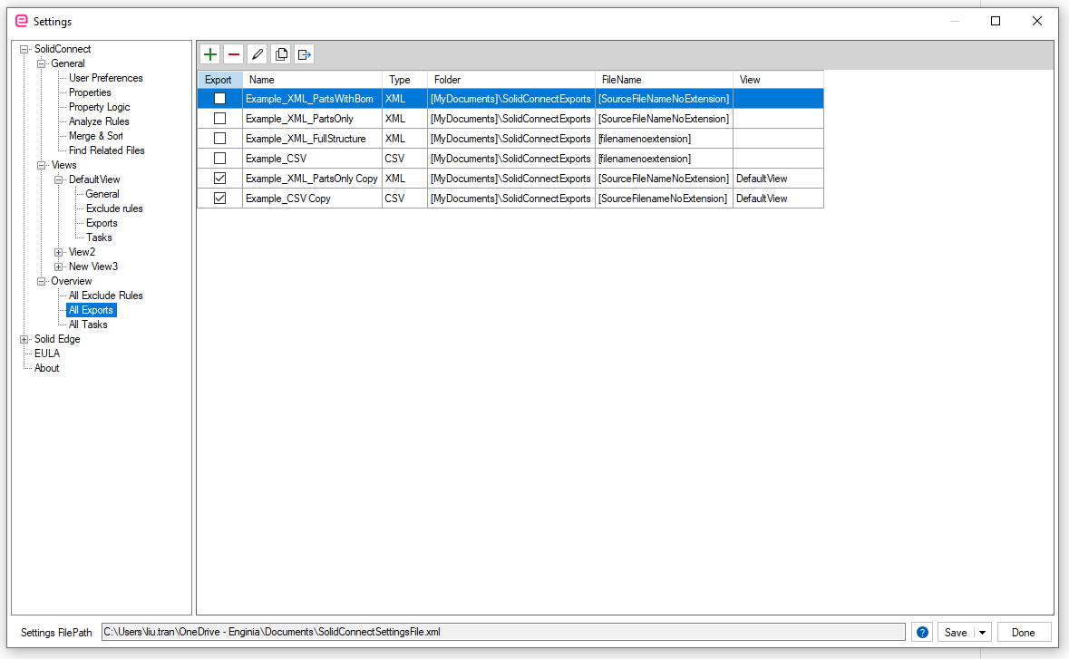
Task: Click the Settings FilePath text field
Action: click(x=503, y=632)
